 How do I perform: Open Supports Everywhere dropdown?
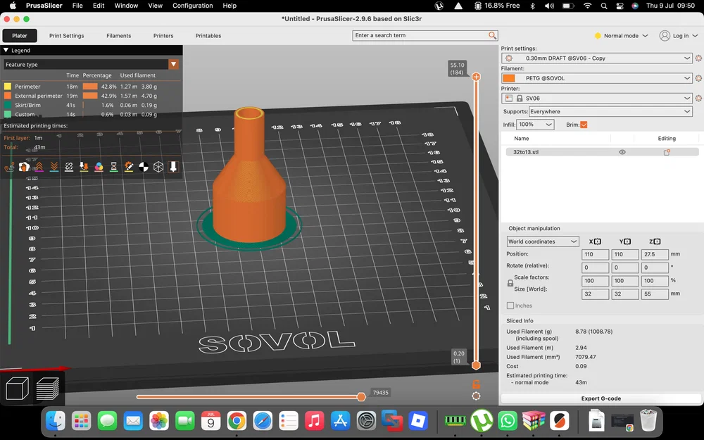[x=610, y=111]
